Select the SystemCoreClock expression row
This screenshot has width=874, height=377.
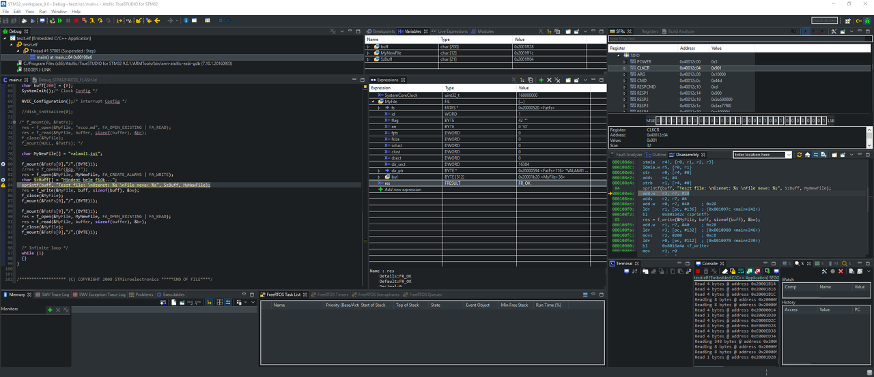(x=488, y=95)
